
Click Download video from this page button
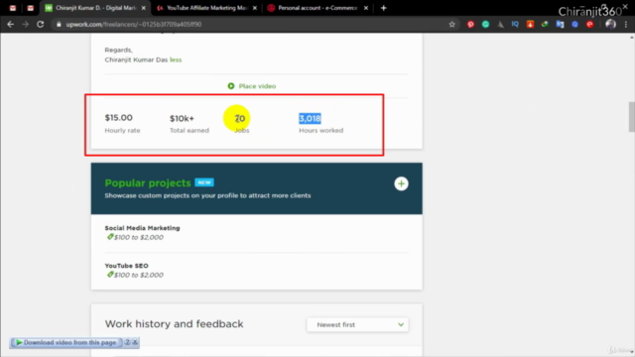(65, 342)
